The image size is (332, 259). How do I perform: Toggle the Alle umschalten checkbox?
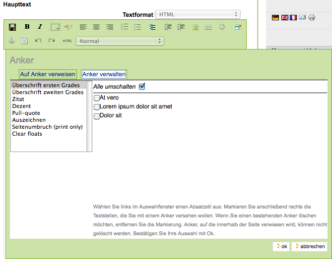142,86
